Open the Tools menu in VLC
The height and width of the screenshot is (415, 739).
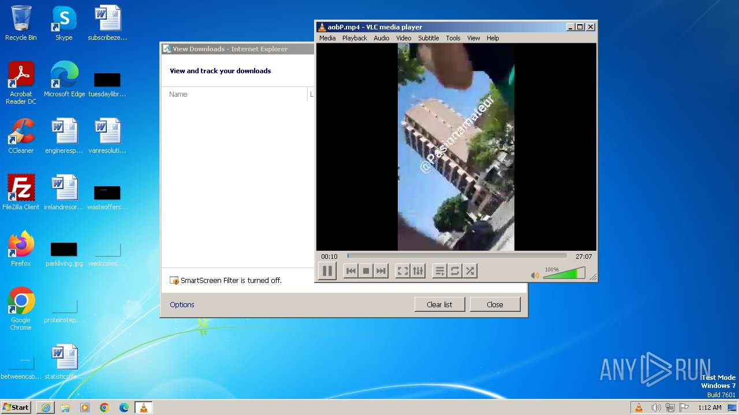coord(453,38)
